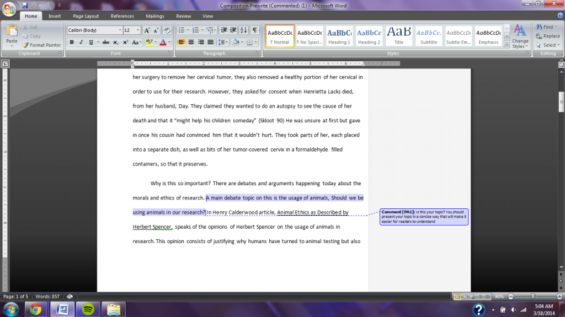
Task: Toggle Italic formatting
Action: tap(81, 42)
